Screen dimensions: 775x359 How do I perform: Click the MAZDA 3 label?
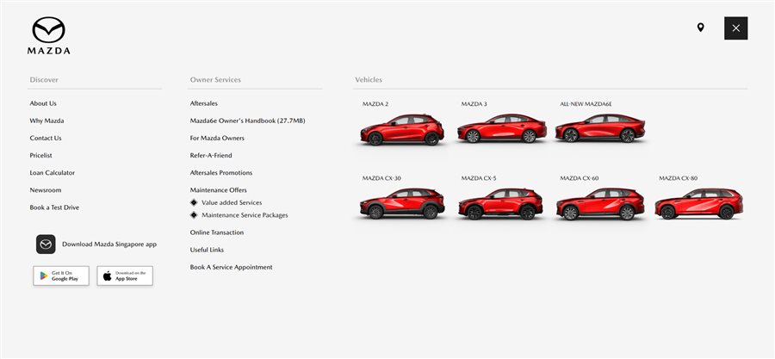coord(474,104)
